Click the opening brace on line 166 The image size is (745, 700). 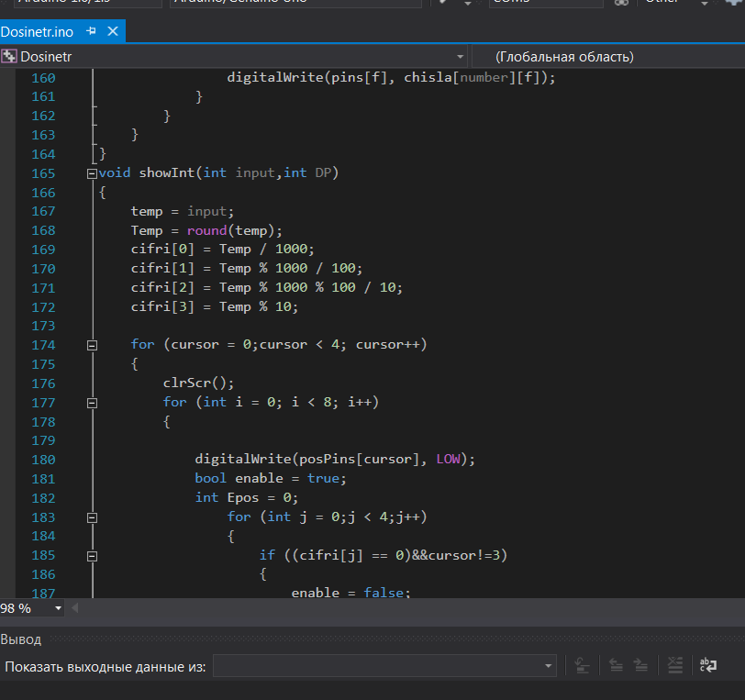coord(103,193)
